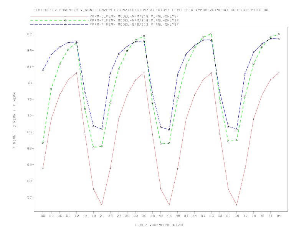Click the x-axis tick label 63
Screen dimensions: 304x235
[x=220, y=216]
